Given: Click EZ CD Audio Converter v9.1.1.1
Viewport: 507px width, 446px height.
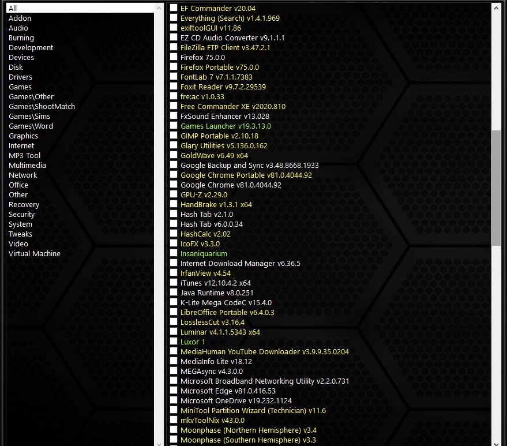Looking at the screenshot, I should pos(232,38).
